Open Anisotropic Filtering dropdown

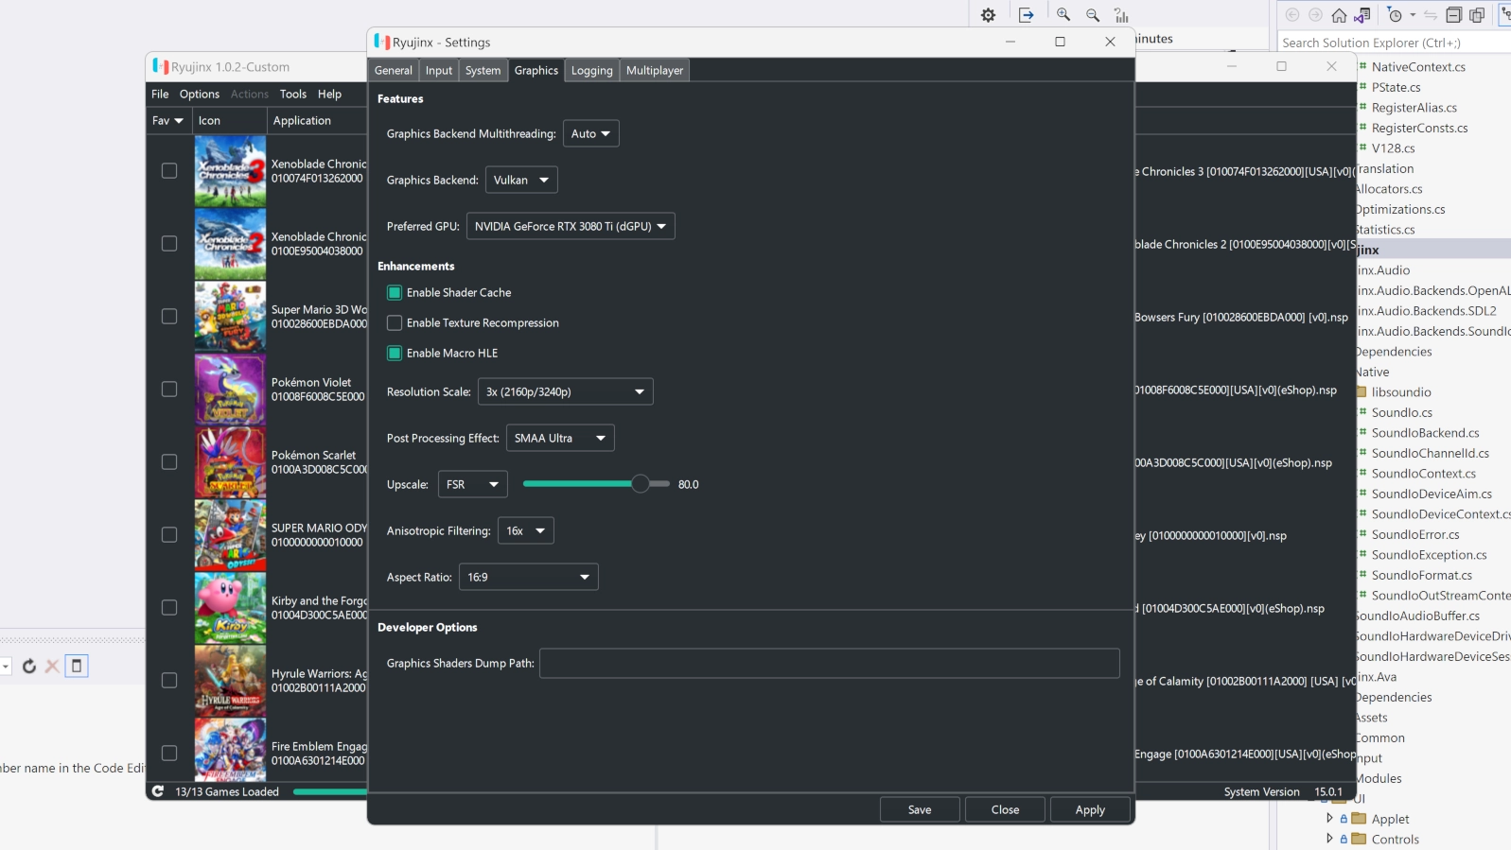coord(526,530)
